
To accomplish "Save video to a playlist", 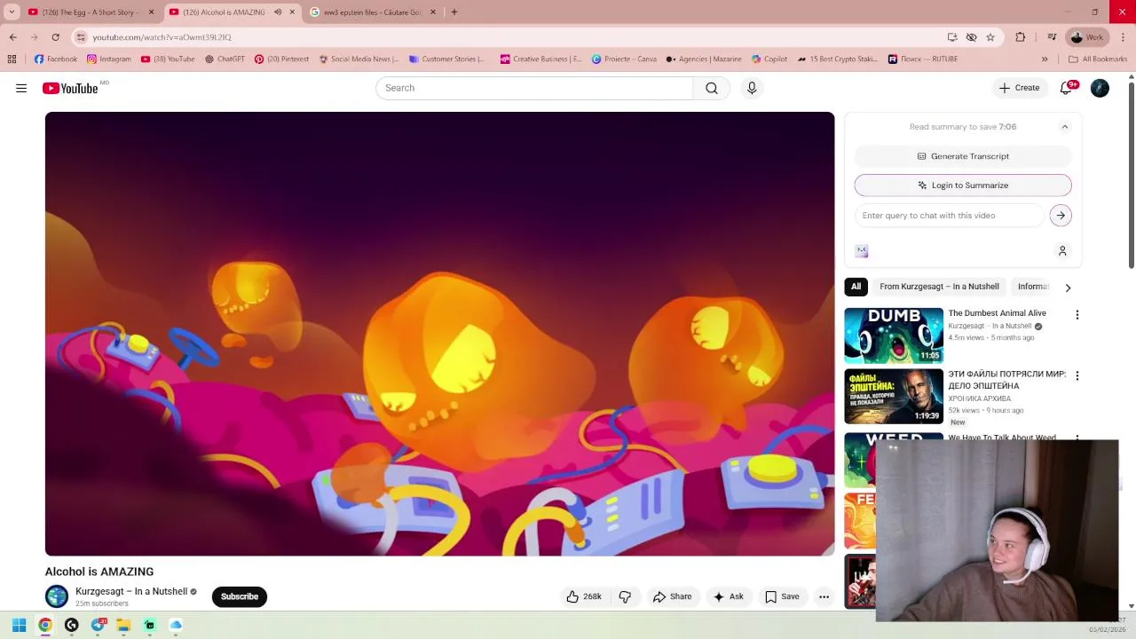I will (x=783, y=596).
